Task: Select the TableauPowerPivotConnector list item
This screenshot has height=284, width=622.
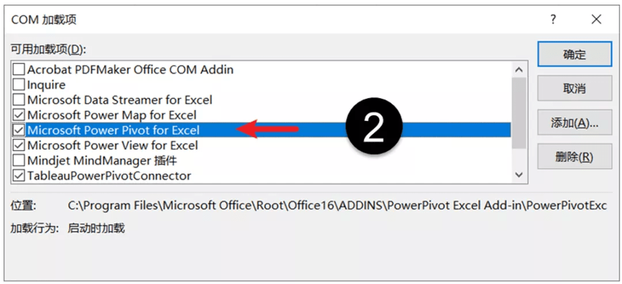Action: 109,175
